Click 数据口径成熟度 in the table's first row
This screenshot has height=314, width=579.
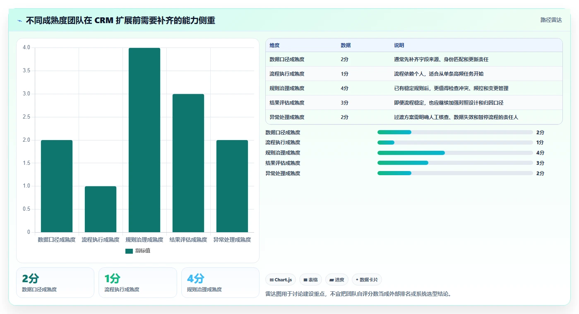[287, 59]
